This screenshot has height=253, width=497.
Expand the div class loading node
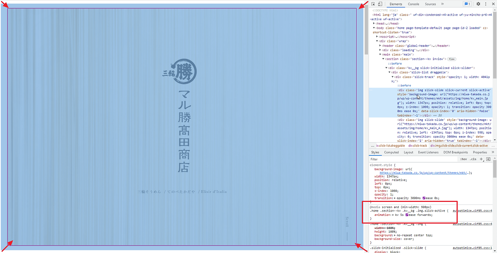click(380, 50)
